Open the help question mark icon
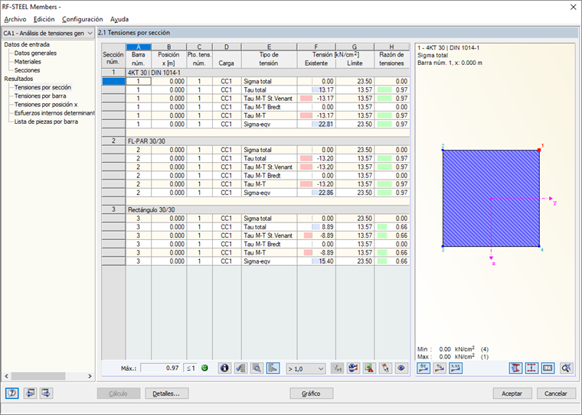582x415 pixels. (x=12, y=393)
